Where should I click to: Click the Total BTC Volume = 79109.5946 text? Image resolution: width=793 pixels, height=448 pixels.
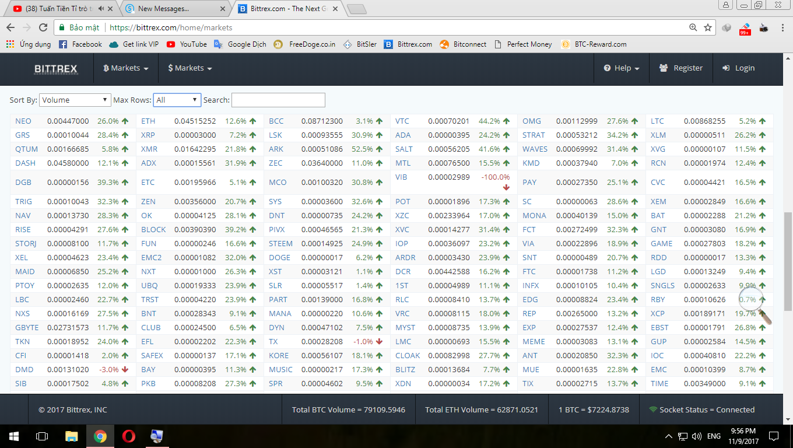349,409
